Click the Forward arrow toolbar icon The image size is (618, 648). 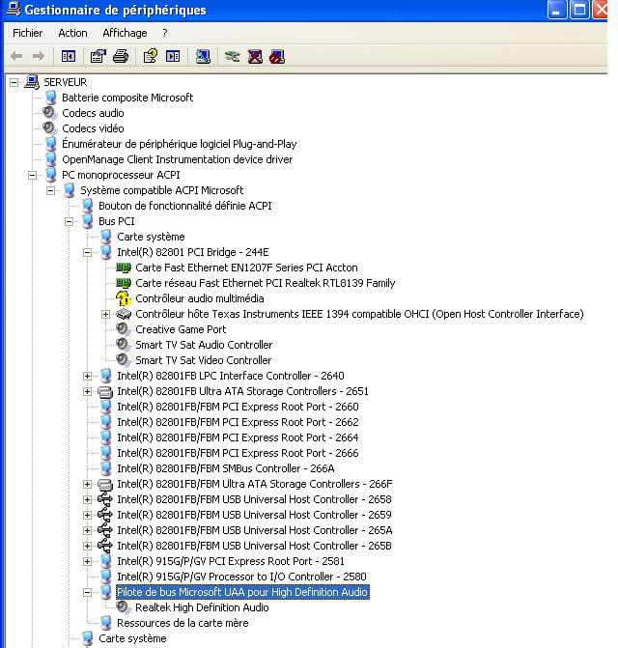coord(39,56)
